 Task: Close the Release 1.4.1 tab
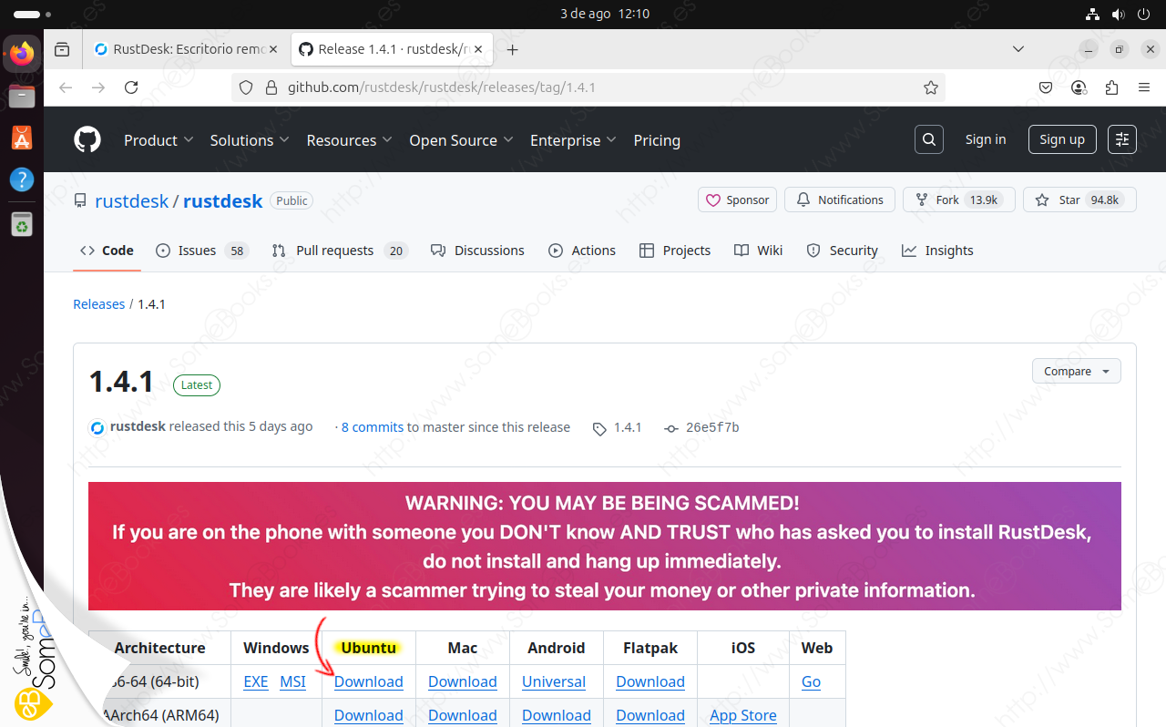pos(477,49)
